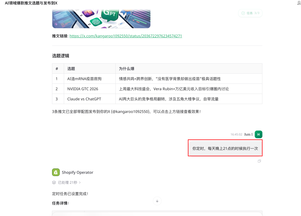Viewport: 301px width, 216px height.
Task: Click the green H user avatar
Action: click(x=258, y=134)
